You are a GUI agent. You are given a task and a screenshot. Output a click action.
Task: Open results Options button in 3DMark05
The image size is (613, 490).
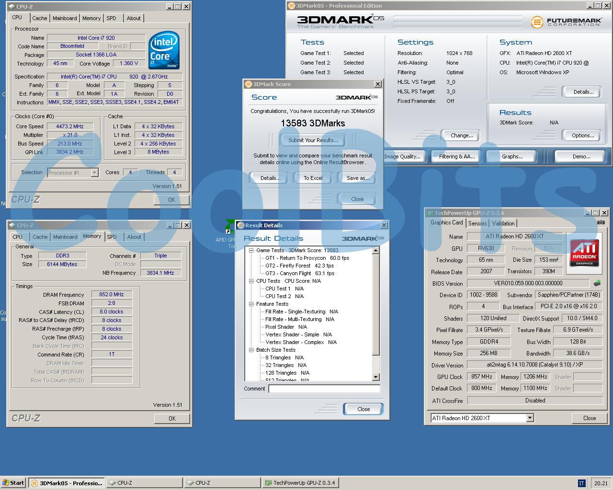(583, 135)
